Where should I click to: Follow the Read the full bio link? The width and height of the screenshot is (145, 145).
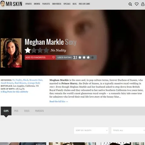click(x=59, y=101)
